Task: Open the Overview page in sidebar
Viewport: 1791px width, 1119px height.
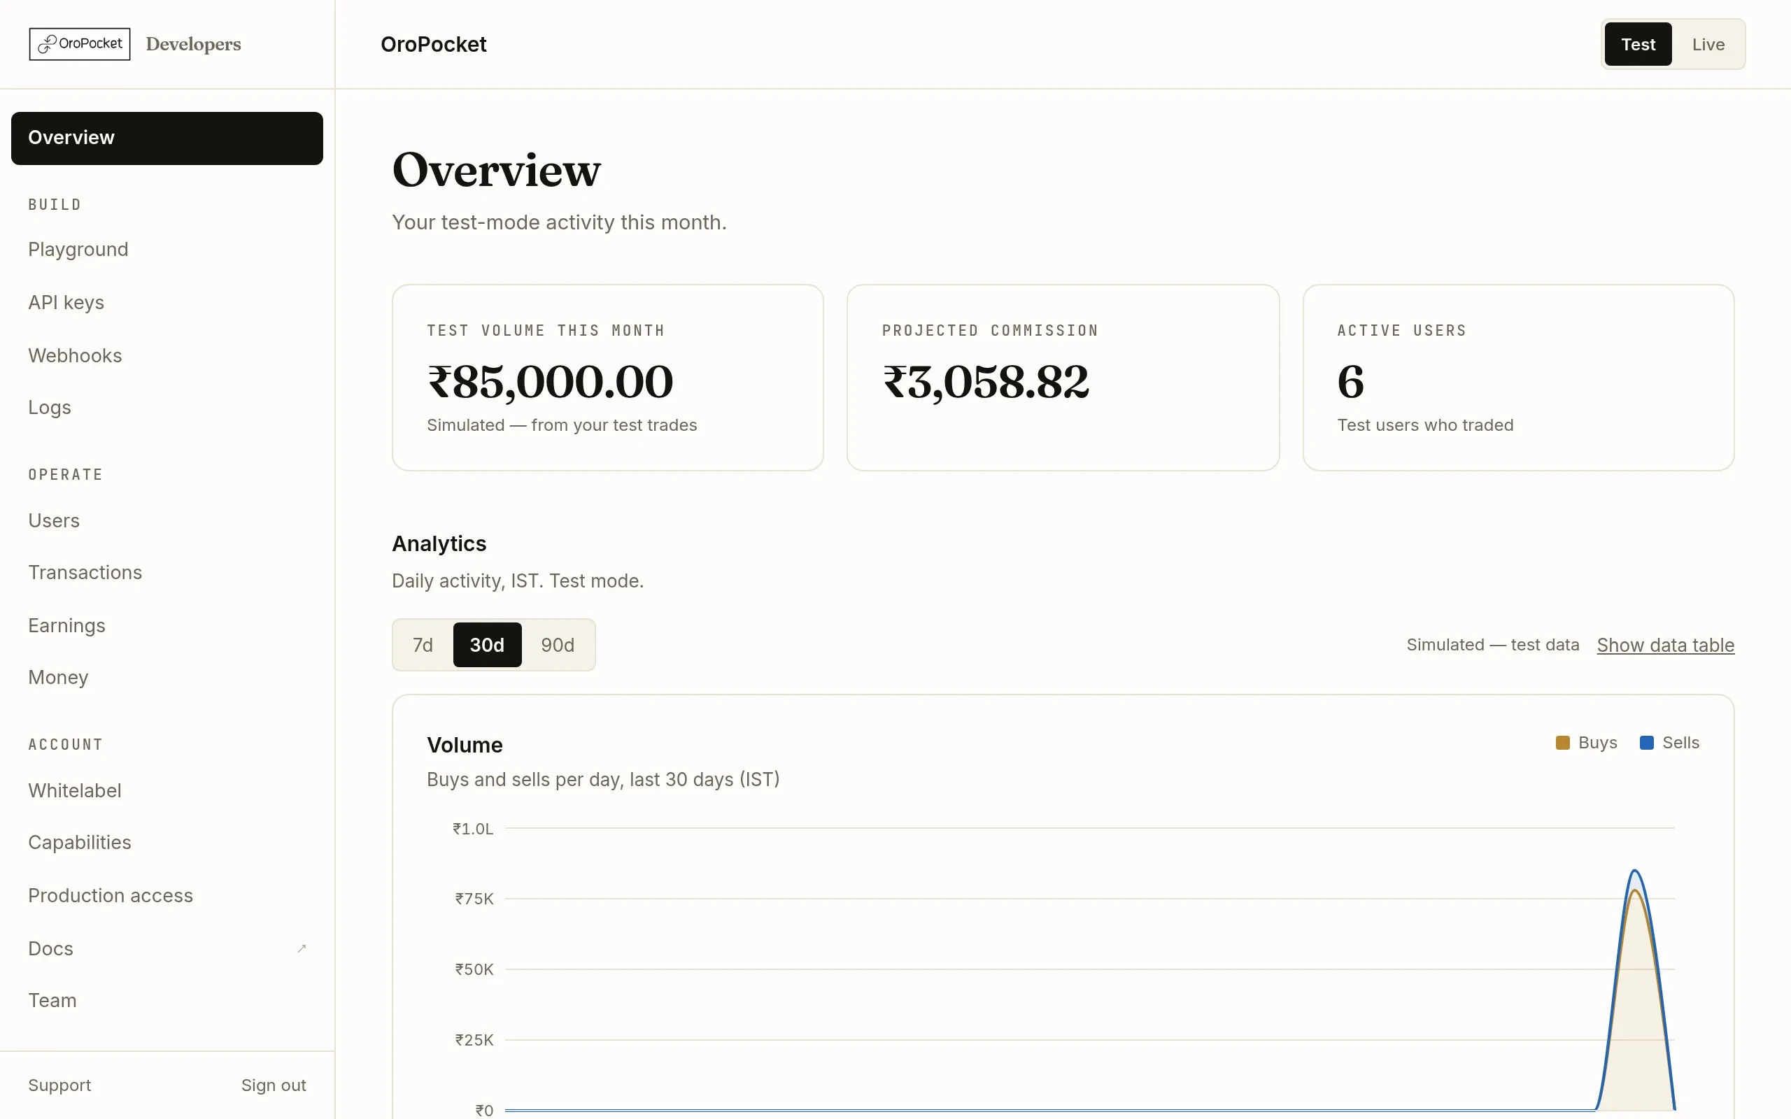Action: click(167, 138)
